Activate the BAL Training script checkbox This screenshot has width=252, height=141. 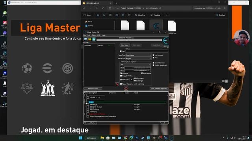tap(88, 109)
